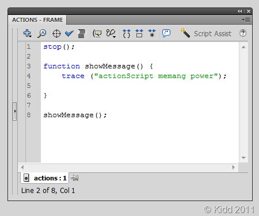Collapse panel to icons double arrow
This screenshot has width=259, height=216.
(x=239, y=11)
